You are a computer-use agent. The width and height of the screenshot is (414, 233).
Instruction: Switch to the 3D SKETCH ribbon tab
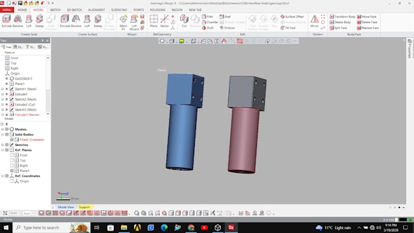[x=74, y=10]
